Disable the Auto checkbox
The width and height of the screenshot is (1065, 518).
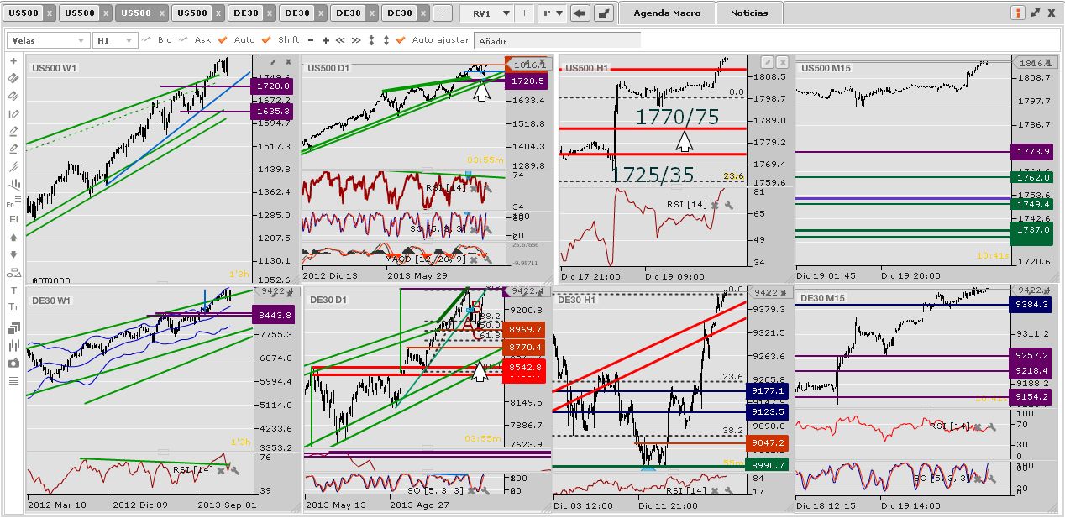click(222, 39)
